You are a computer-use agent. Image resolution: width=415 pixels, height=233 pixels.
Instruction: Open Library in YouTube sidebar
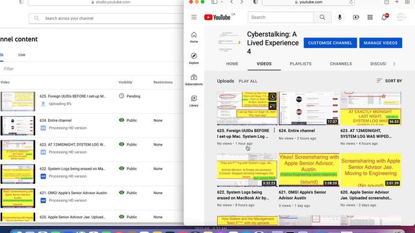click(194, 101)
